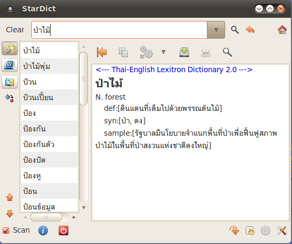Click the def: line in the definition
This screenshot has width=292, height=244.
(163, 108)
